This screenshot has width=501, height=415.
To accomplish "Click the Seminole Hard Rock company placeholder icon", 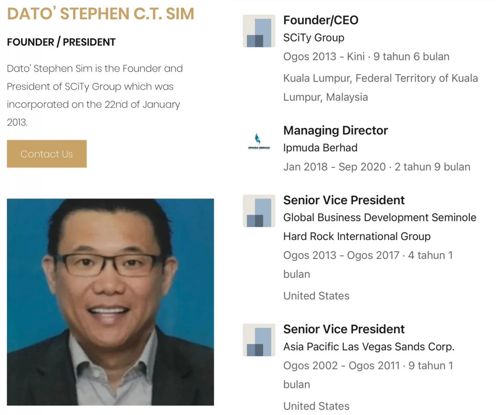I will click(259, 211).
